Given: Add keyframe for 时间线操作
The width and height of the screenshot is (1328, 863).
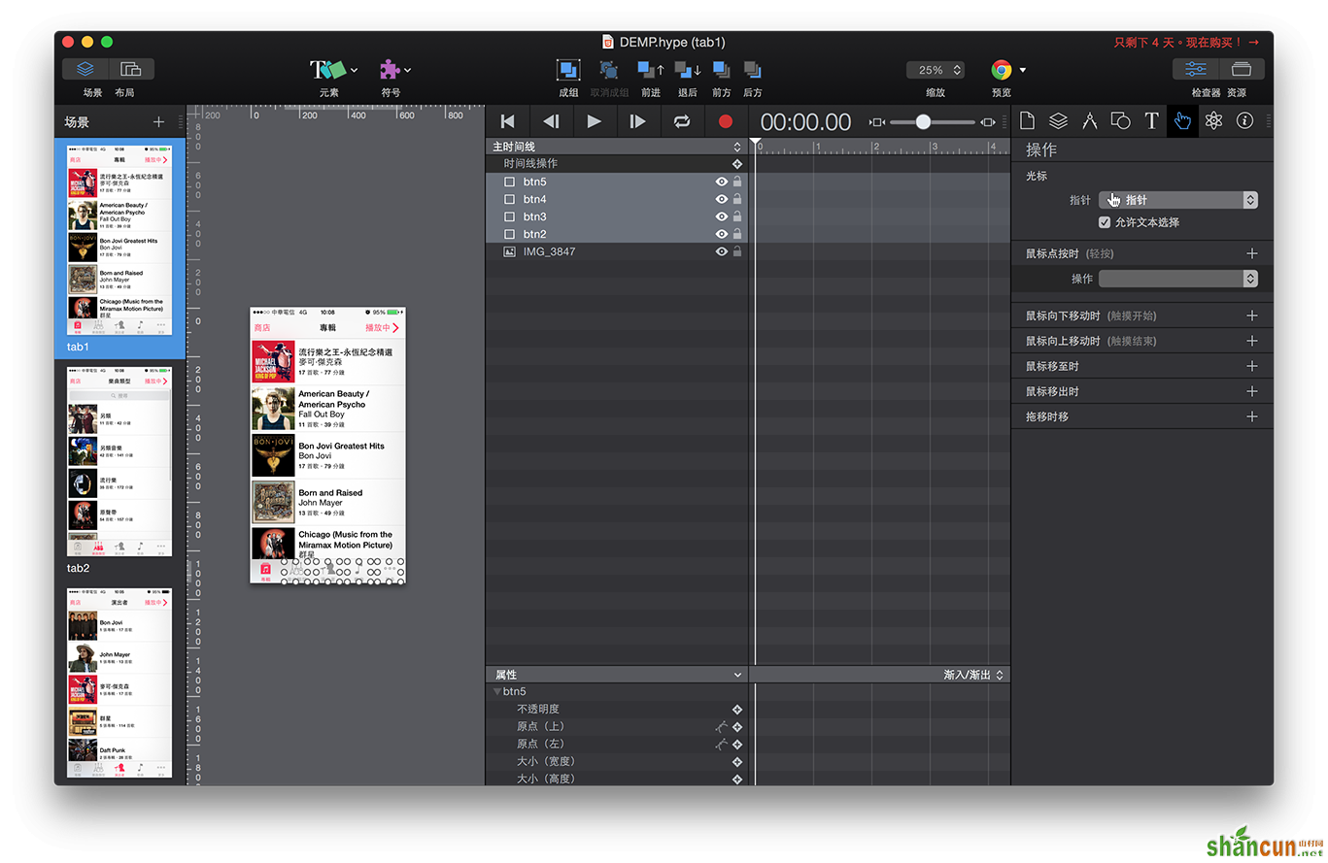Looking at the screenshot, I should click(737, 164).
